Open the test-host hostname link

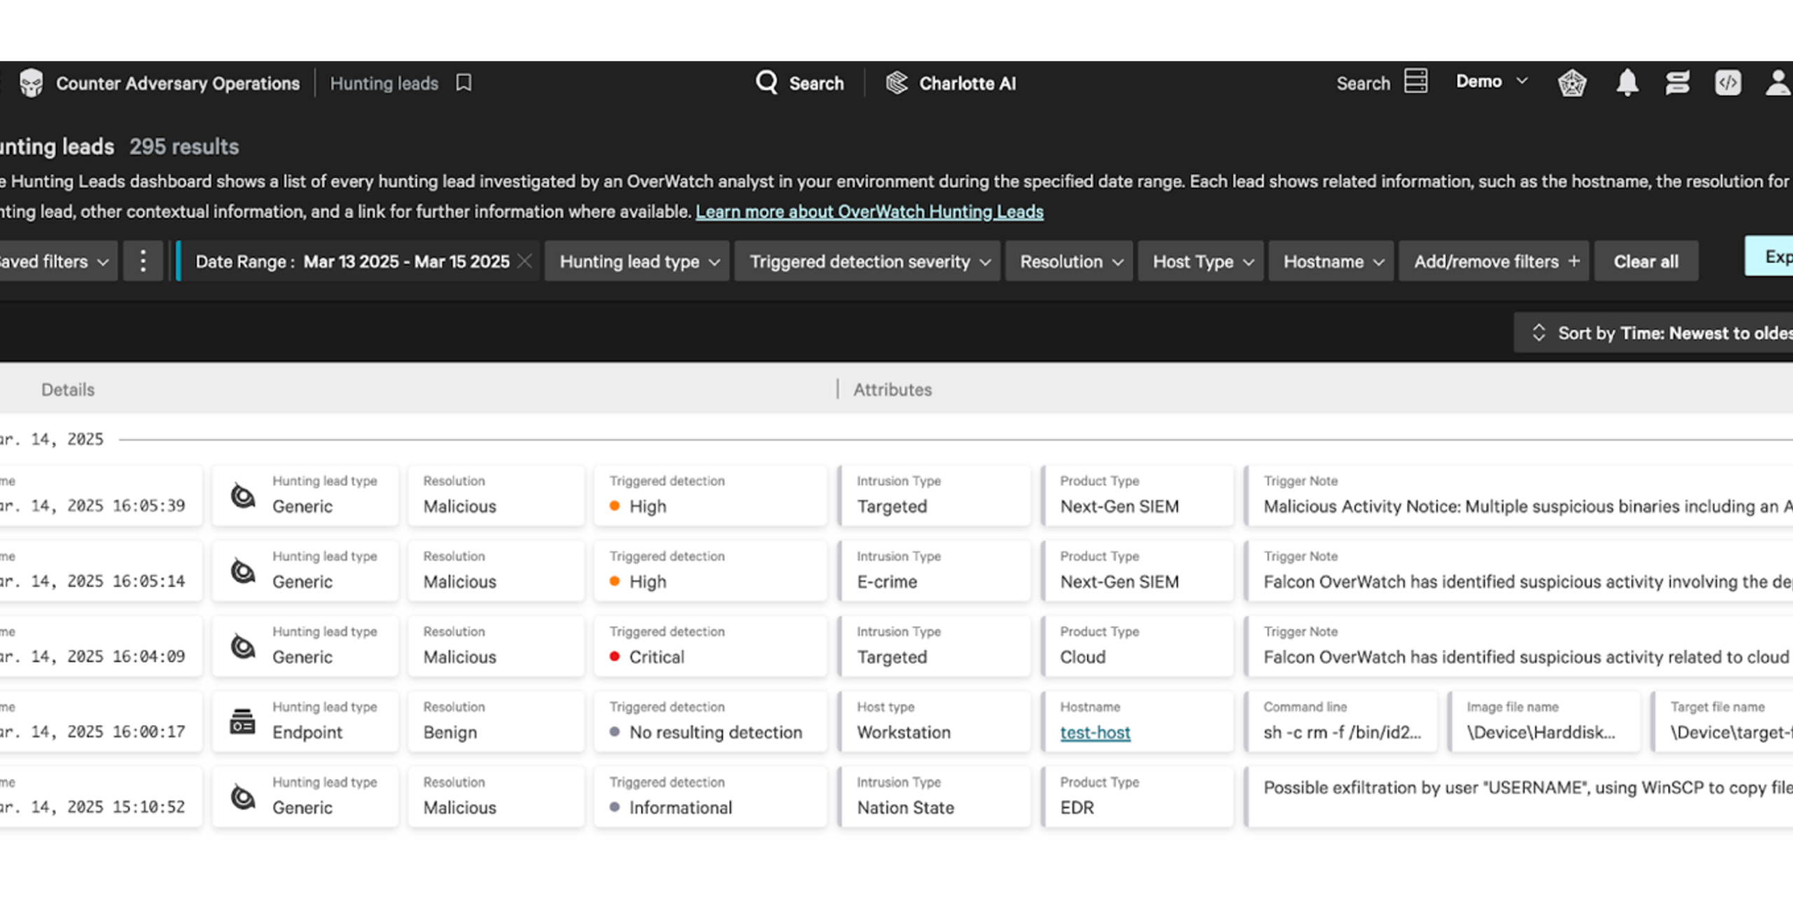click(1095, 733)
